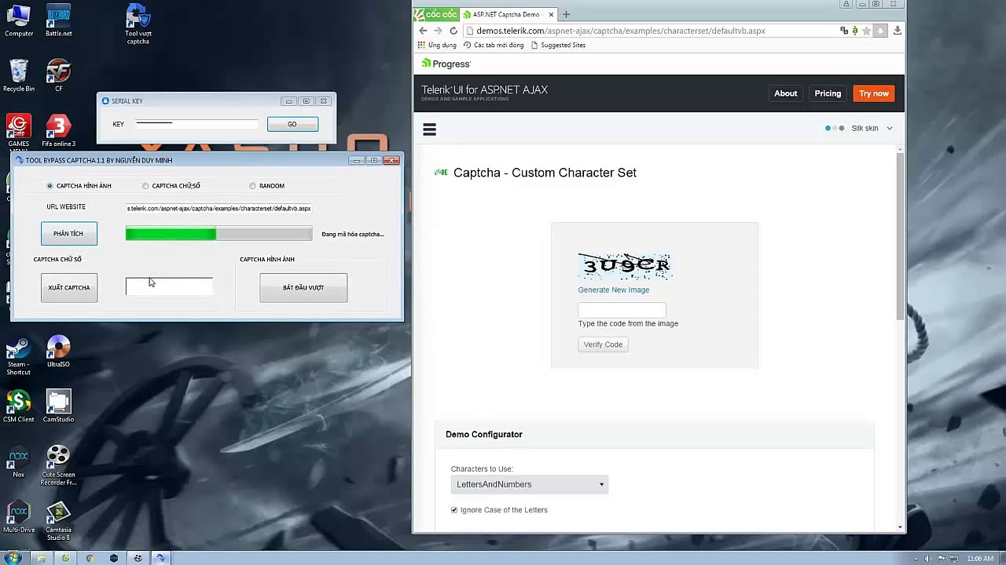Toggle Ignore Case of the Letters checkbox
Viewport: 1006px width, 565px height.
[x=454, y=510]
